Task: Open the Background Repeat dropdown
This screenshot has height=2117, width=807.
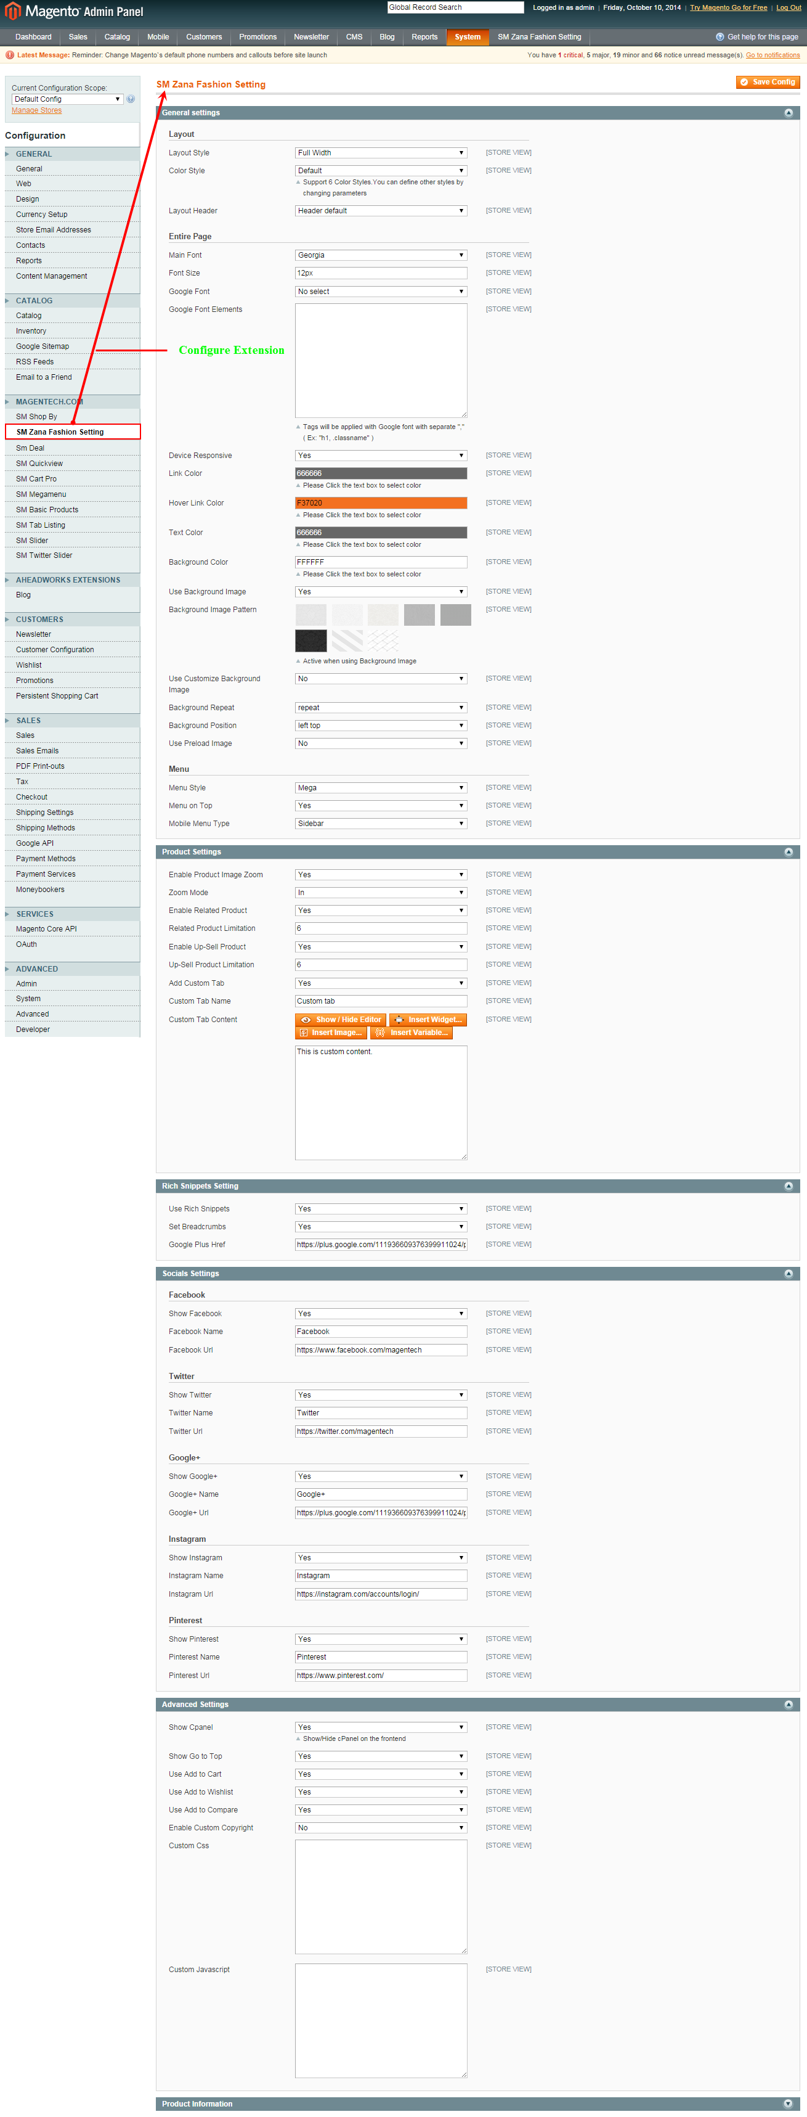Action: point(381,708)
